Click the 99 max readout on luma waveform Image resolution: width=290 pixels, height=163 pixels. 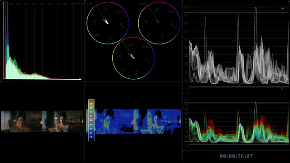point(282,9)
